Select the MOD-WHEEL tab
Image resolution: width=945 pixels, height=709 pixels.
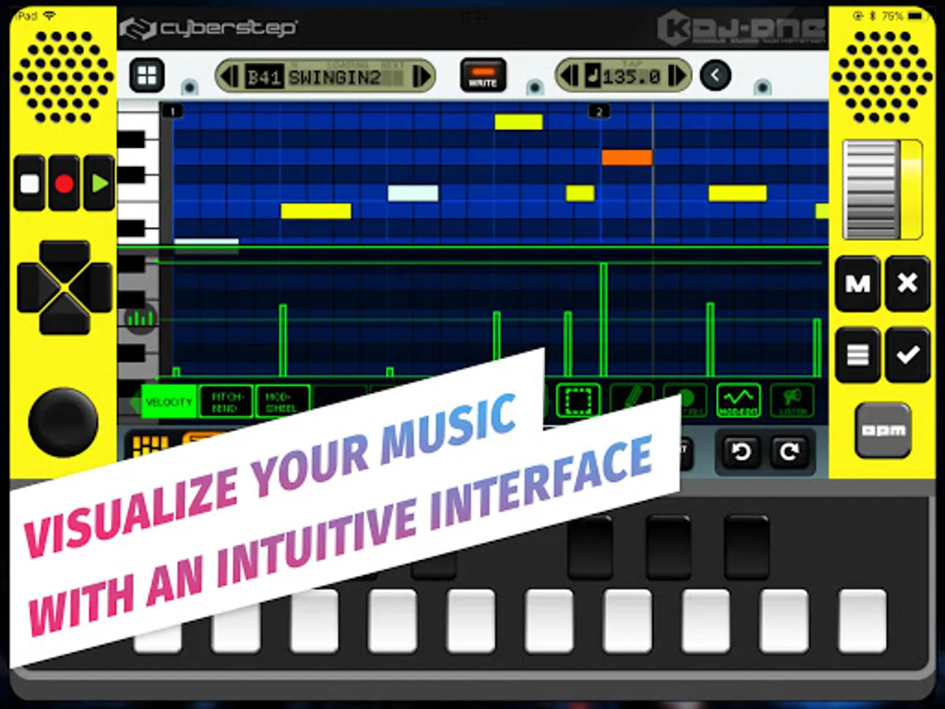[281, 401]
